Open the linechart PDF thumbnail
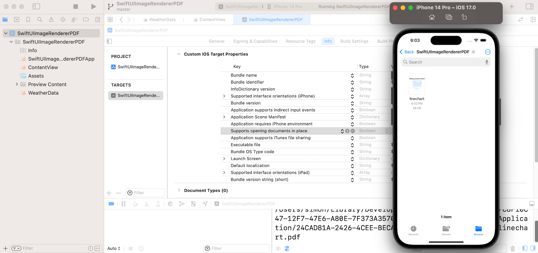This screenshot has width=538, height=253. pos(417,84)
